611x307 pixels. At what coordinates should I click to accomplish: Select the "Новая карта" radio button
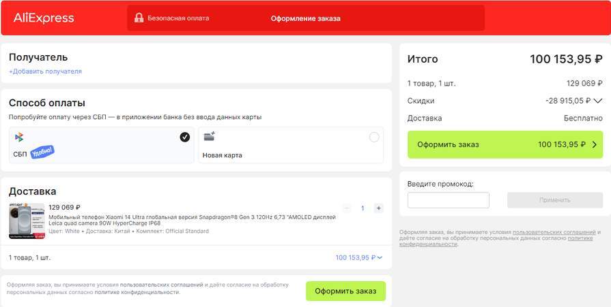(373, 138)
